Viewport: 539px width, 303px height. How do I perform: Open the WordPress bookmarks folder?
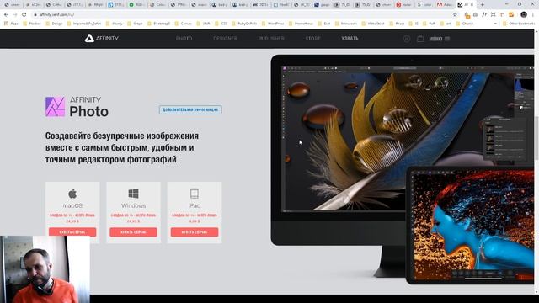pos(273,24)
